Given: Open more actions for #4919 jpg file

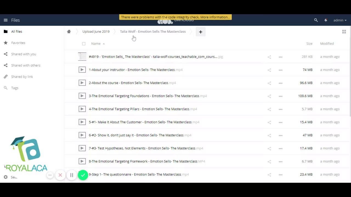Looking at the screenshot, I should point(281,57).
